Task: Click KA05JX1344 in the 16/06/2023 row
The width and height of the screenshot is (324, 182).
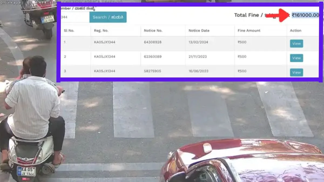Action: click(105, 71)
